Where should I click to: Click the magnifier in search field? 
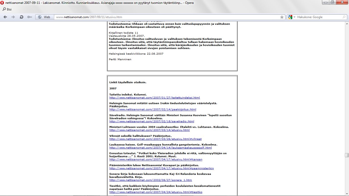tap(344, 17)
